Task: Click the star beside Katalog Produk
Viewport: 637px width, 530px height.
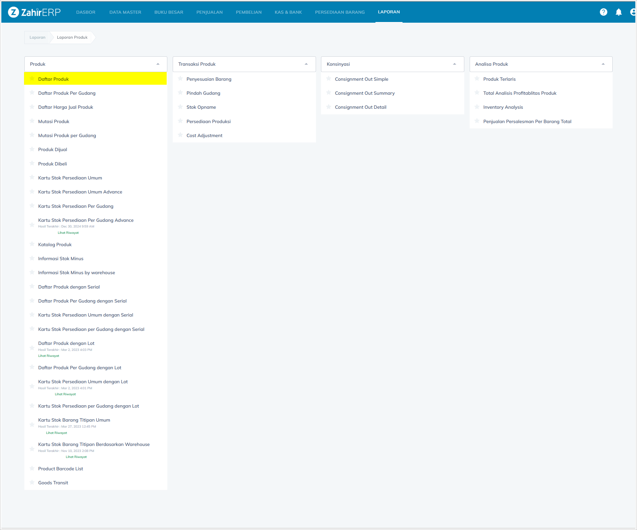Action: point(32,244)
